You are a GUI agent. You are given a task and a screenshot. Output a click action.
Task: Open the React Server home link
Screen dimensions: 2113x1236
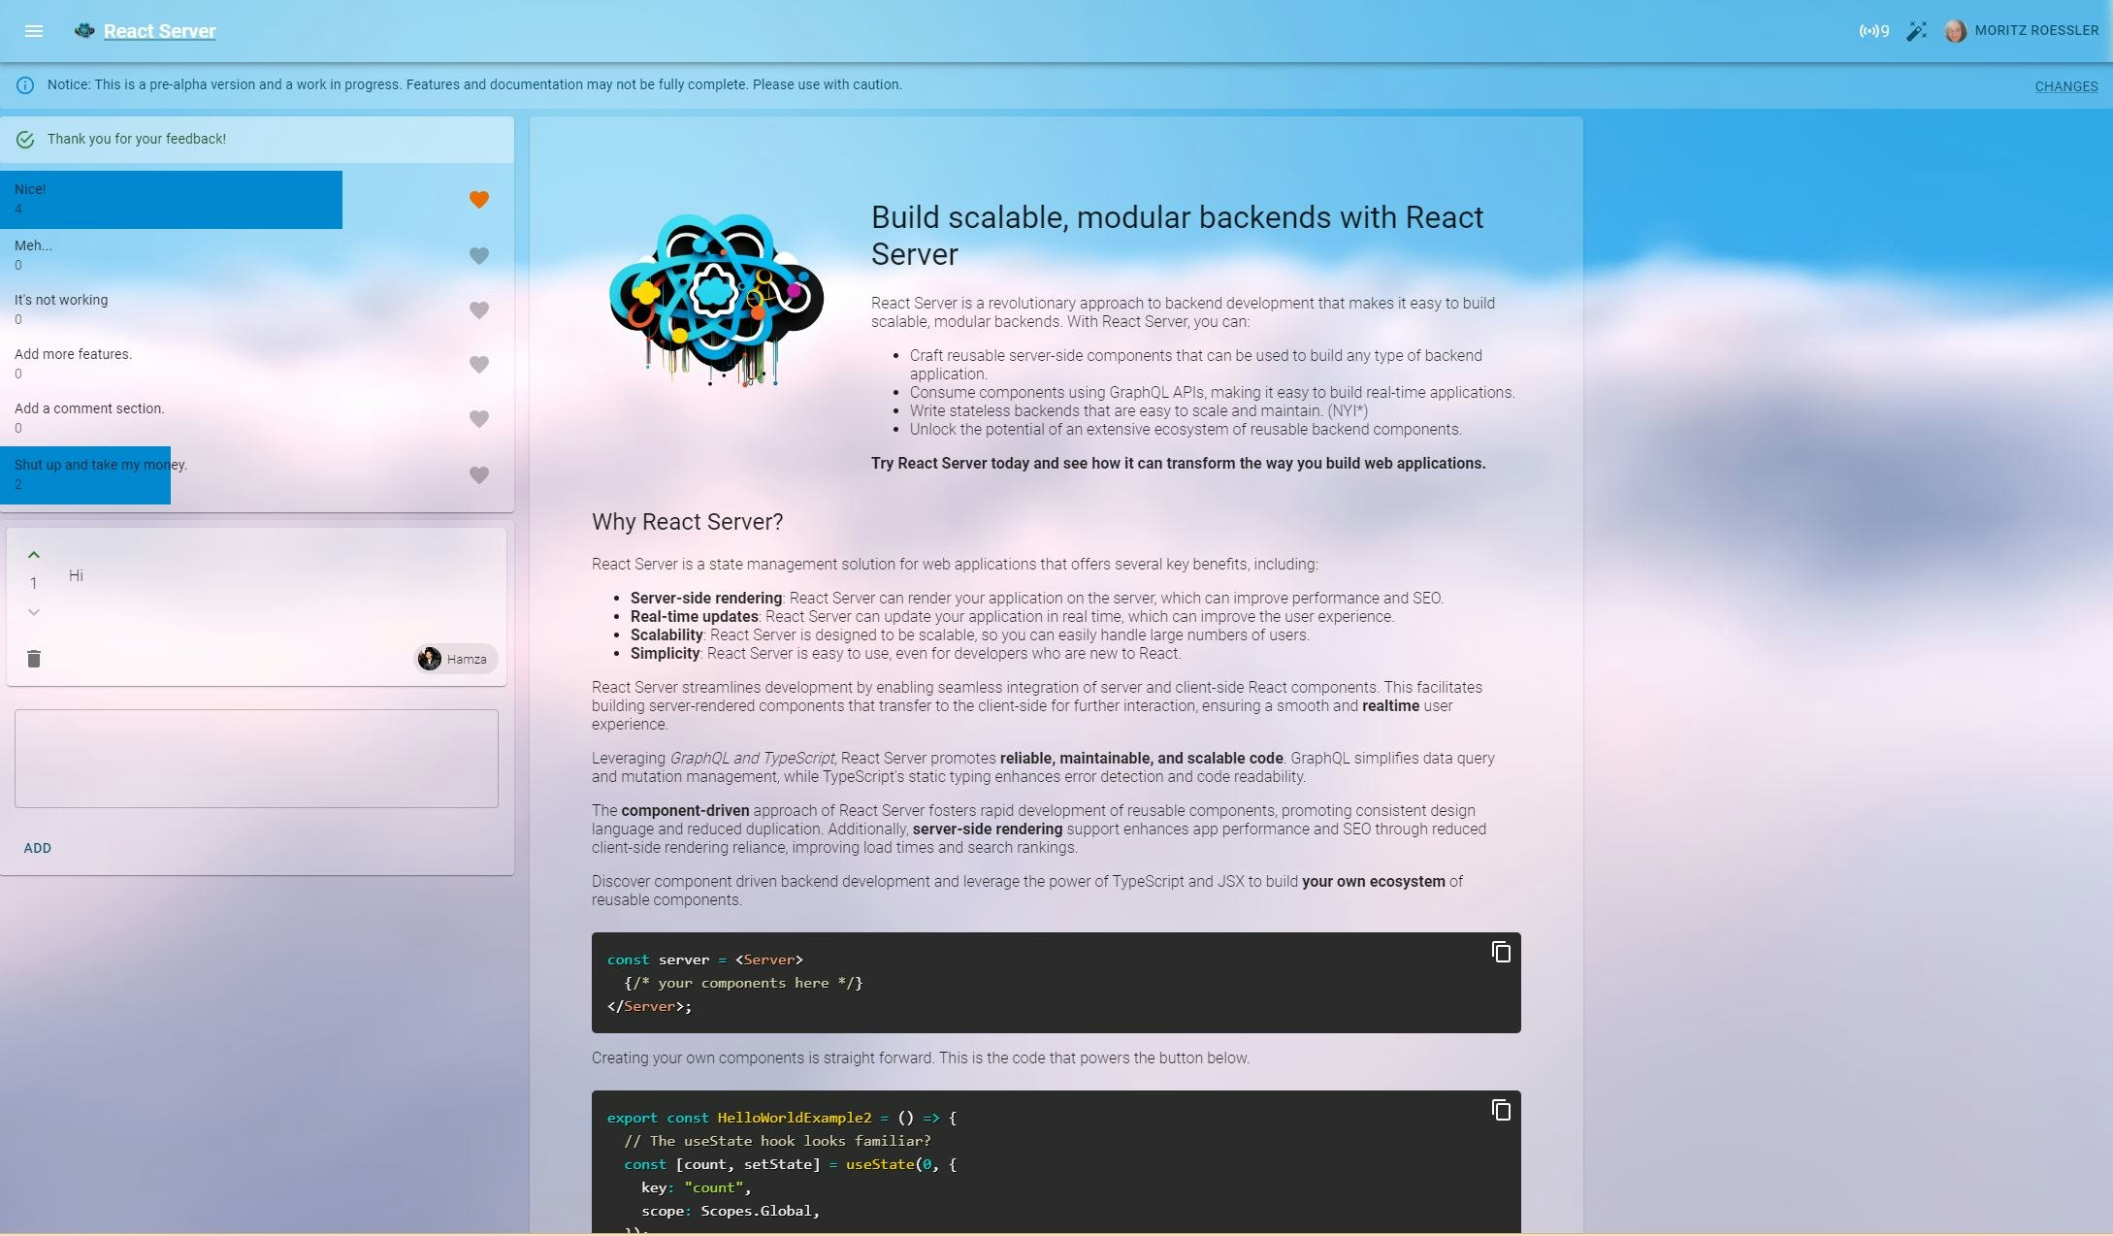point(159,31)
